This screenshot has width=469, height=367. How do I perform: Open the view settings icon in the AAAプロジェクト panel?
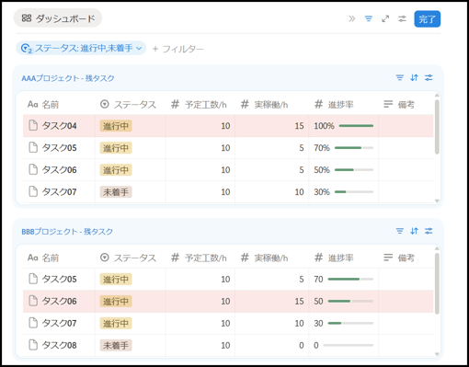tap(429, 77)
